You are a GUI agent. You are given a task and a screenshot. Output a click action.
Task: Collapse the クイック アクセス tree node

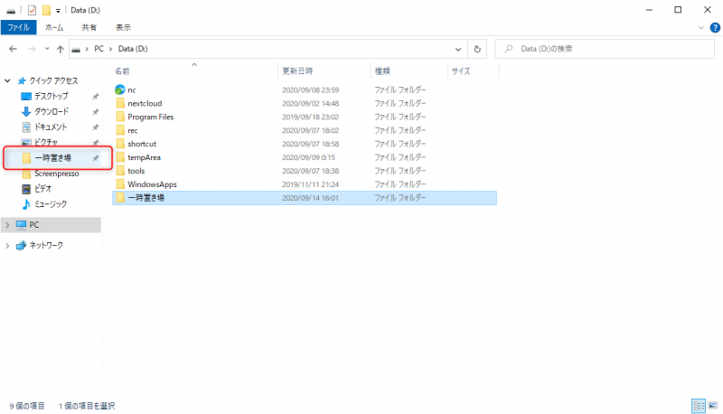click(x=7, y=81)
